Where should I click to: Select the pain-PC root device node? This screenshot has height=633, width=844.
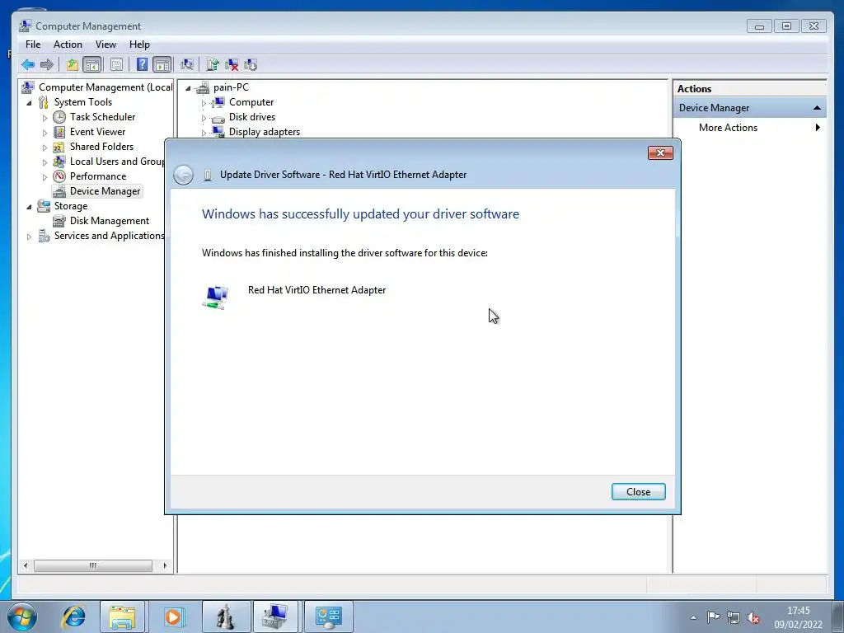231,87
